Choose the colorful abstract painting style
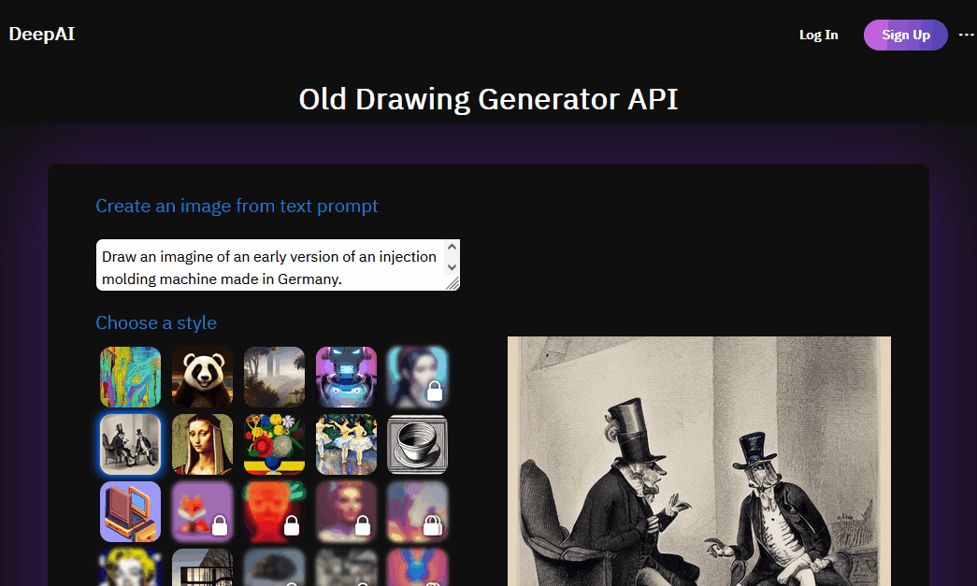977x586 pixels. (130, 378)
